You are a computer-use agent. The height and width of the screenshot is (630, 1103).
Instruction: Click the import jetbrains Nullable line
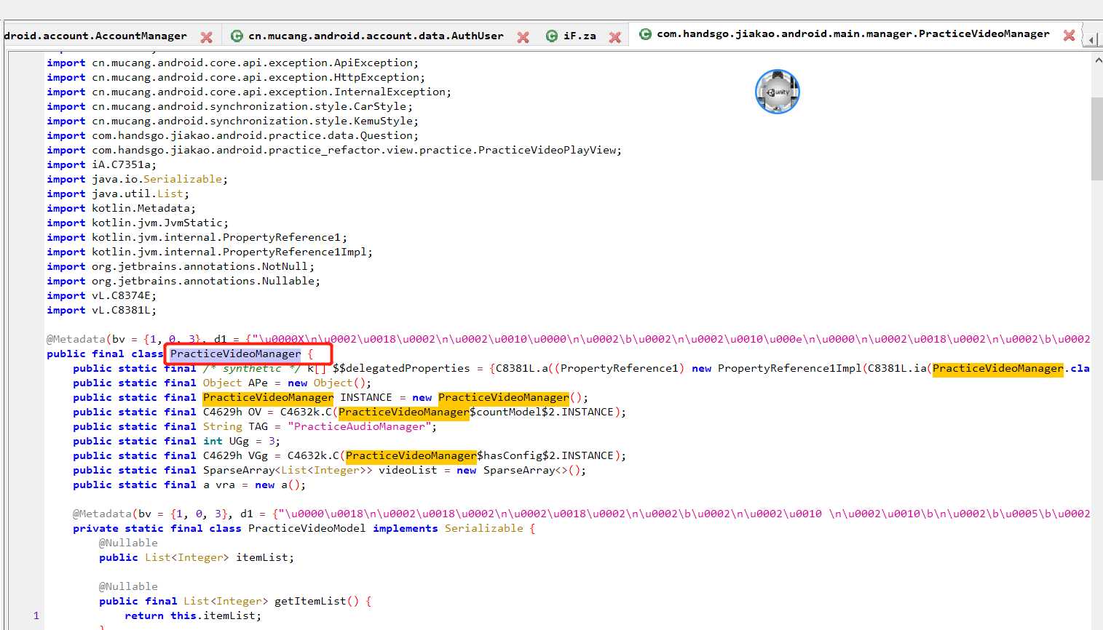183,281
